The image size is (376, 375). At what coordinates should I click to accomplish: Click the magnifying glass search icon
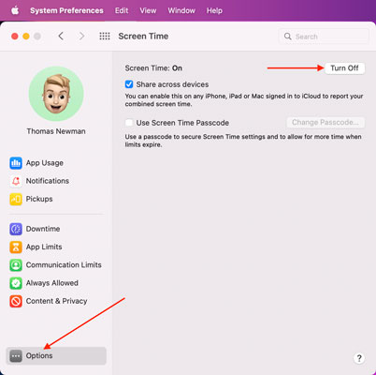(287, 37)
